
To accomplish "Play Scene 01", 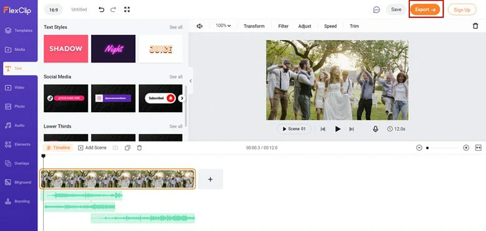I will point(294,129).
